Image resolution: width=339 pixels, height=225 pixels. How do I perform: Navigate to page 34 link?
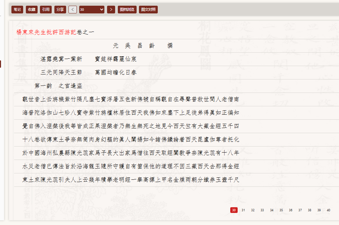pyautogui.click(x=272, y=210)
